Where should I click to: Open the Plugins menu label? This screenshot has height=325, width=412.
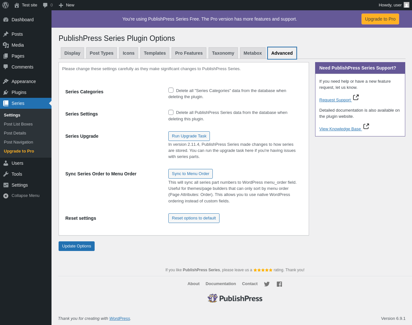[19, 92]
